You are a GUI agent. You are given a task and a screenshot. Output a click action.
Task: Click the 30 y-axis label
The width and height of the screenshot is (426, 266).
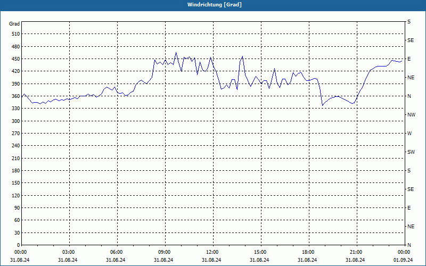[17, 233]
